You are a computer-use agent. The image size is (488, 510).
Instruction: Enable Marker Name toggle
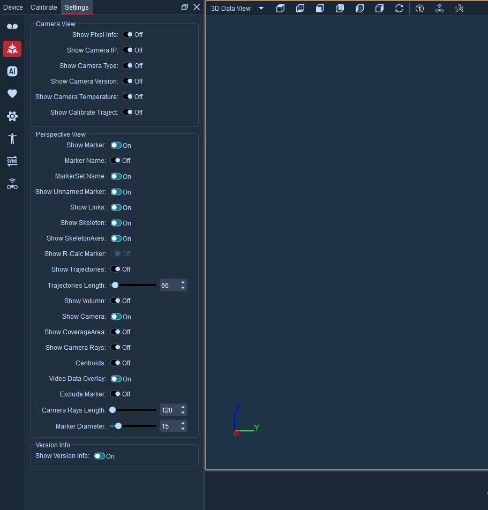pyautogui.click(x=116, y=160)
